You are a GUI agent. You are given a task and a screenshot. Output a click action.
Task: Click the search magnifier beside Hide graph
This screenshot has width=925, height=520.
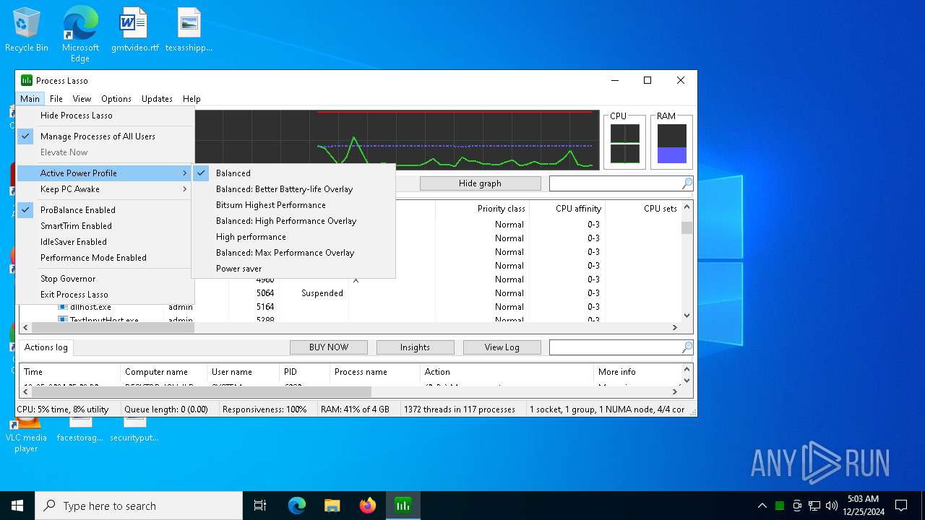click(x=687, y=183)
